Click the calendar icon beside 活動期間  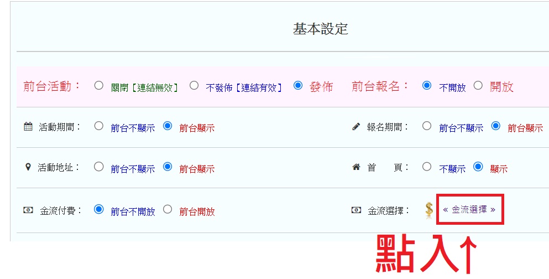coord(28,127)
